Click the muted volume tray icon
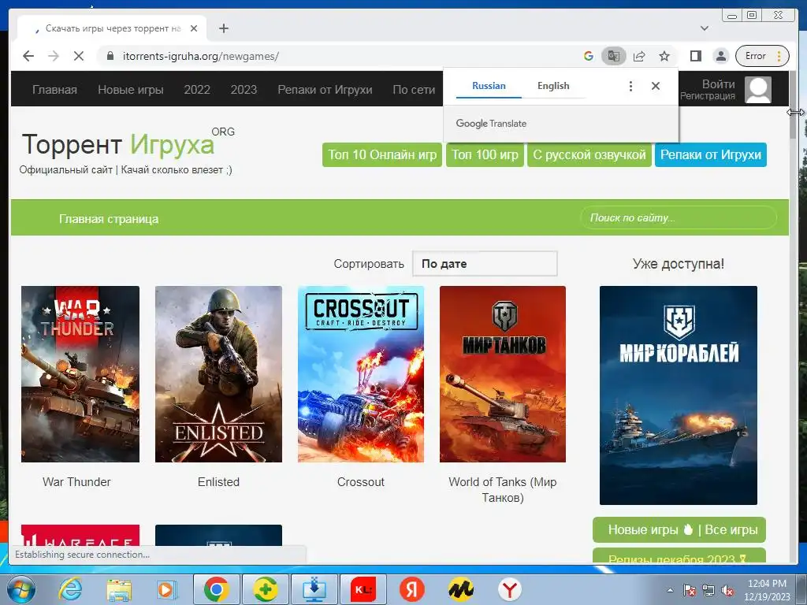This screenshot has height=605, width=807. (x=727, y=591)
